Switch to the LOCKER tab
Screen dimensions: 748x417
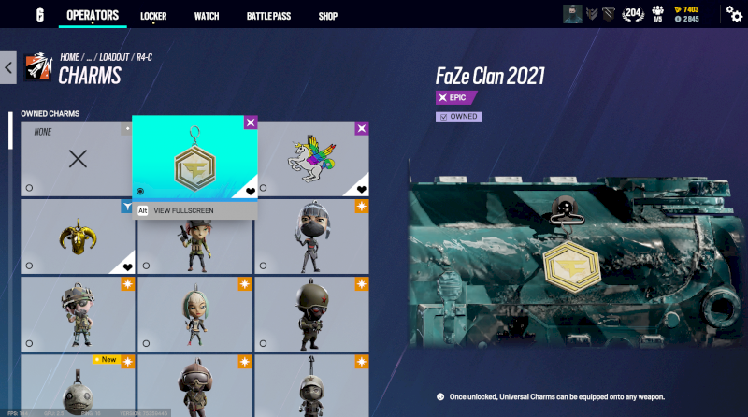tap(153, 16)
